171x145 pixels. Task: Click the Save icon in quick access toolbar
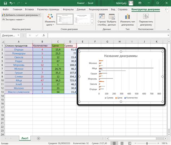click(x=5, y=3)
